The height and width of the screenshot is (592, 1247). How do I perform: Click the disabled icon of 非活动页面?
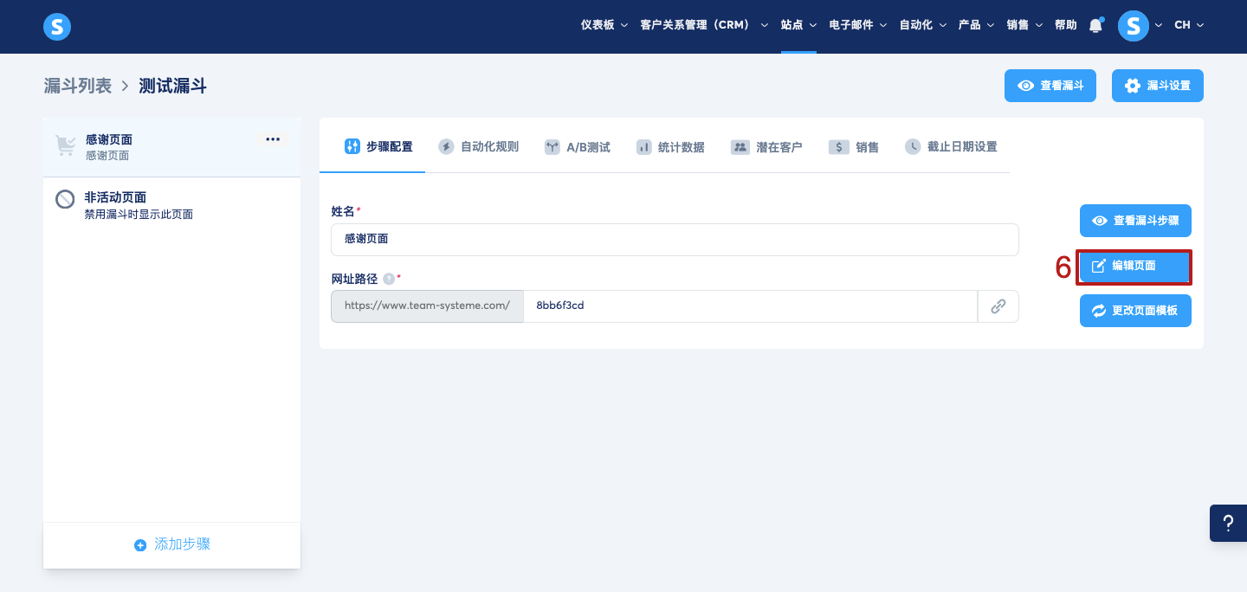[x=66, y=200]
